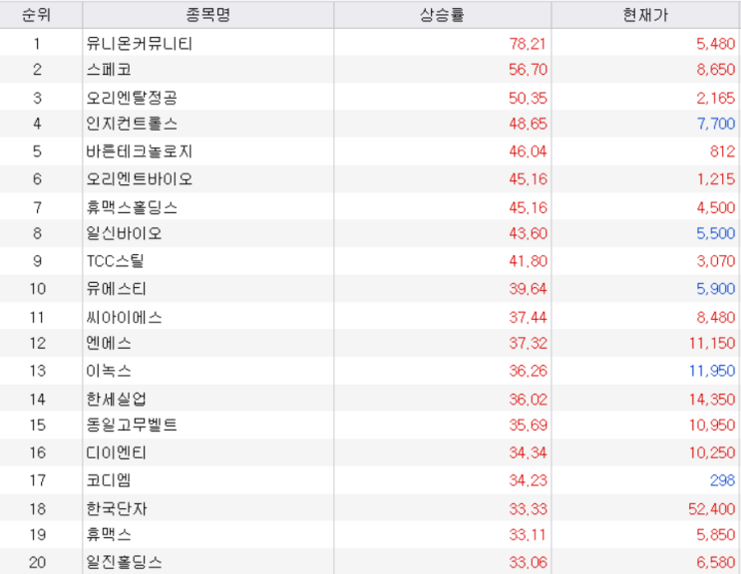Click the 35.69 rise rate value
Viewport: 741px width, 574px height.
(528, 425)
